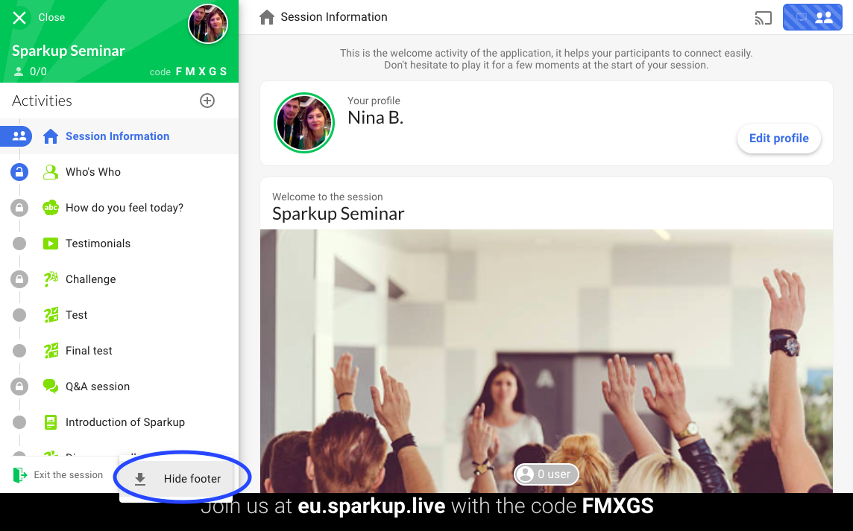The width and height of the screenshot is (853, 531).
Task: Click the How do you feel today abc icon
Action: coord(51,208)
